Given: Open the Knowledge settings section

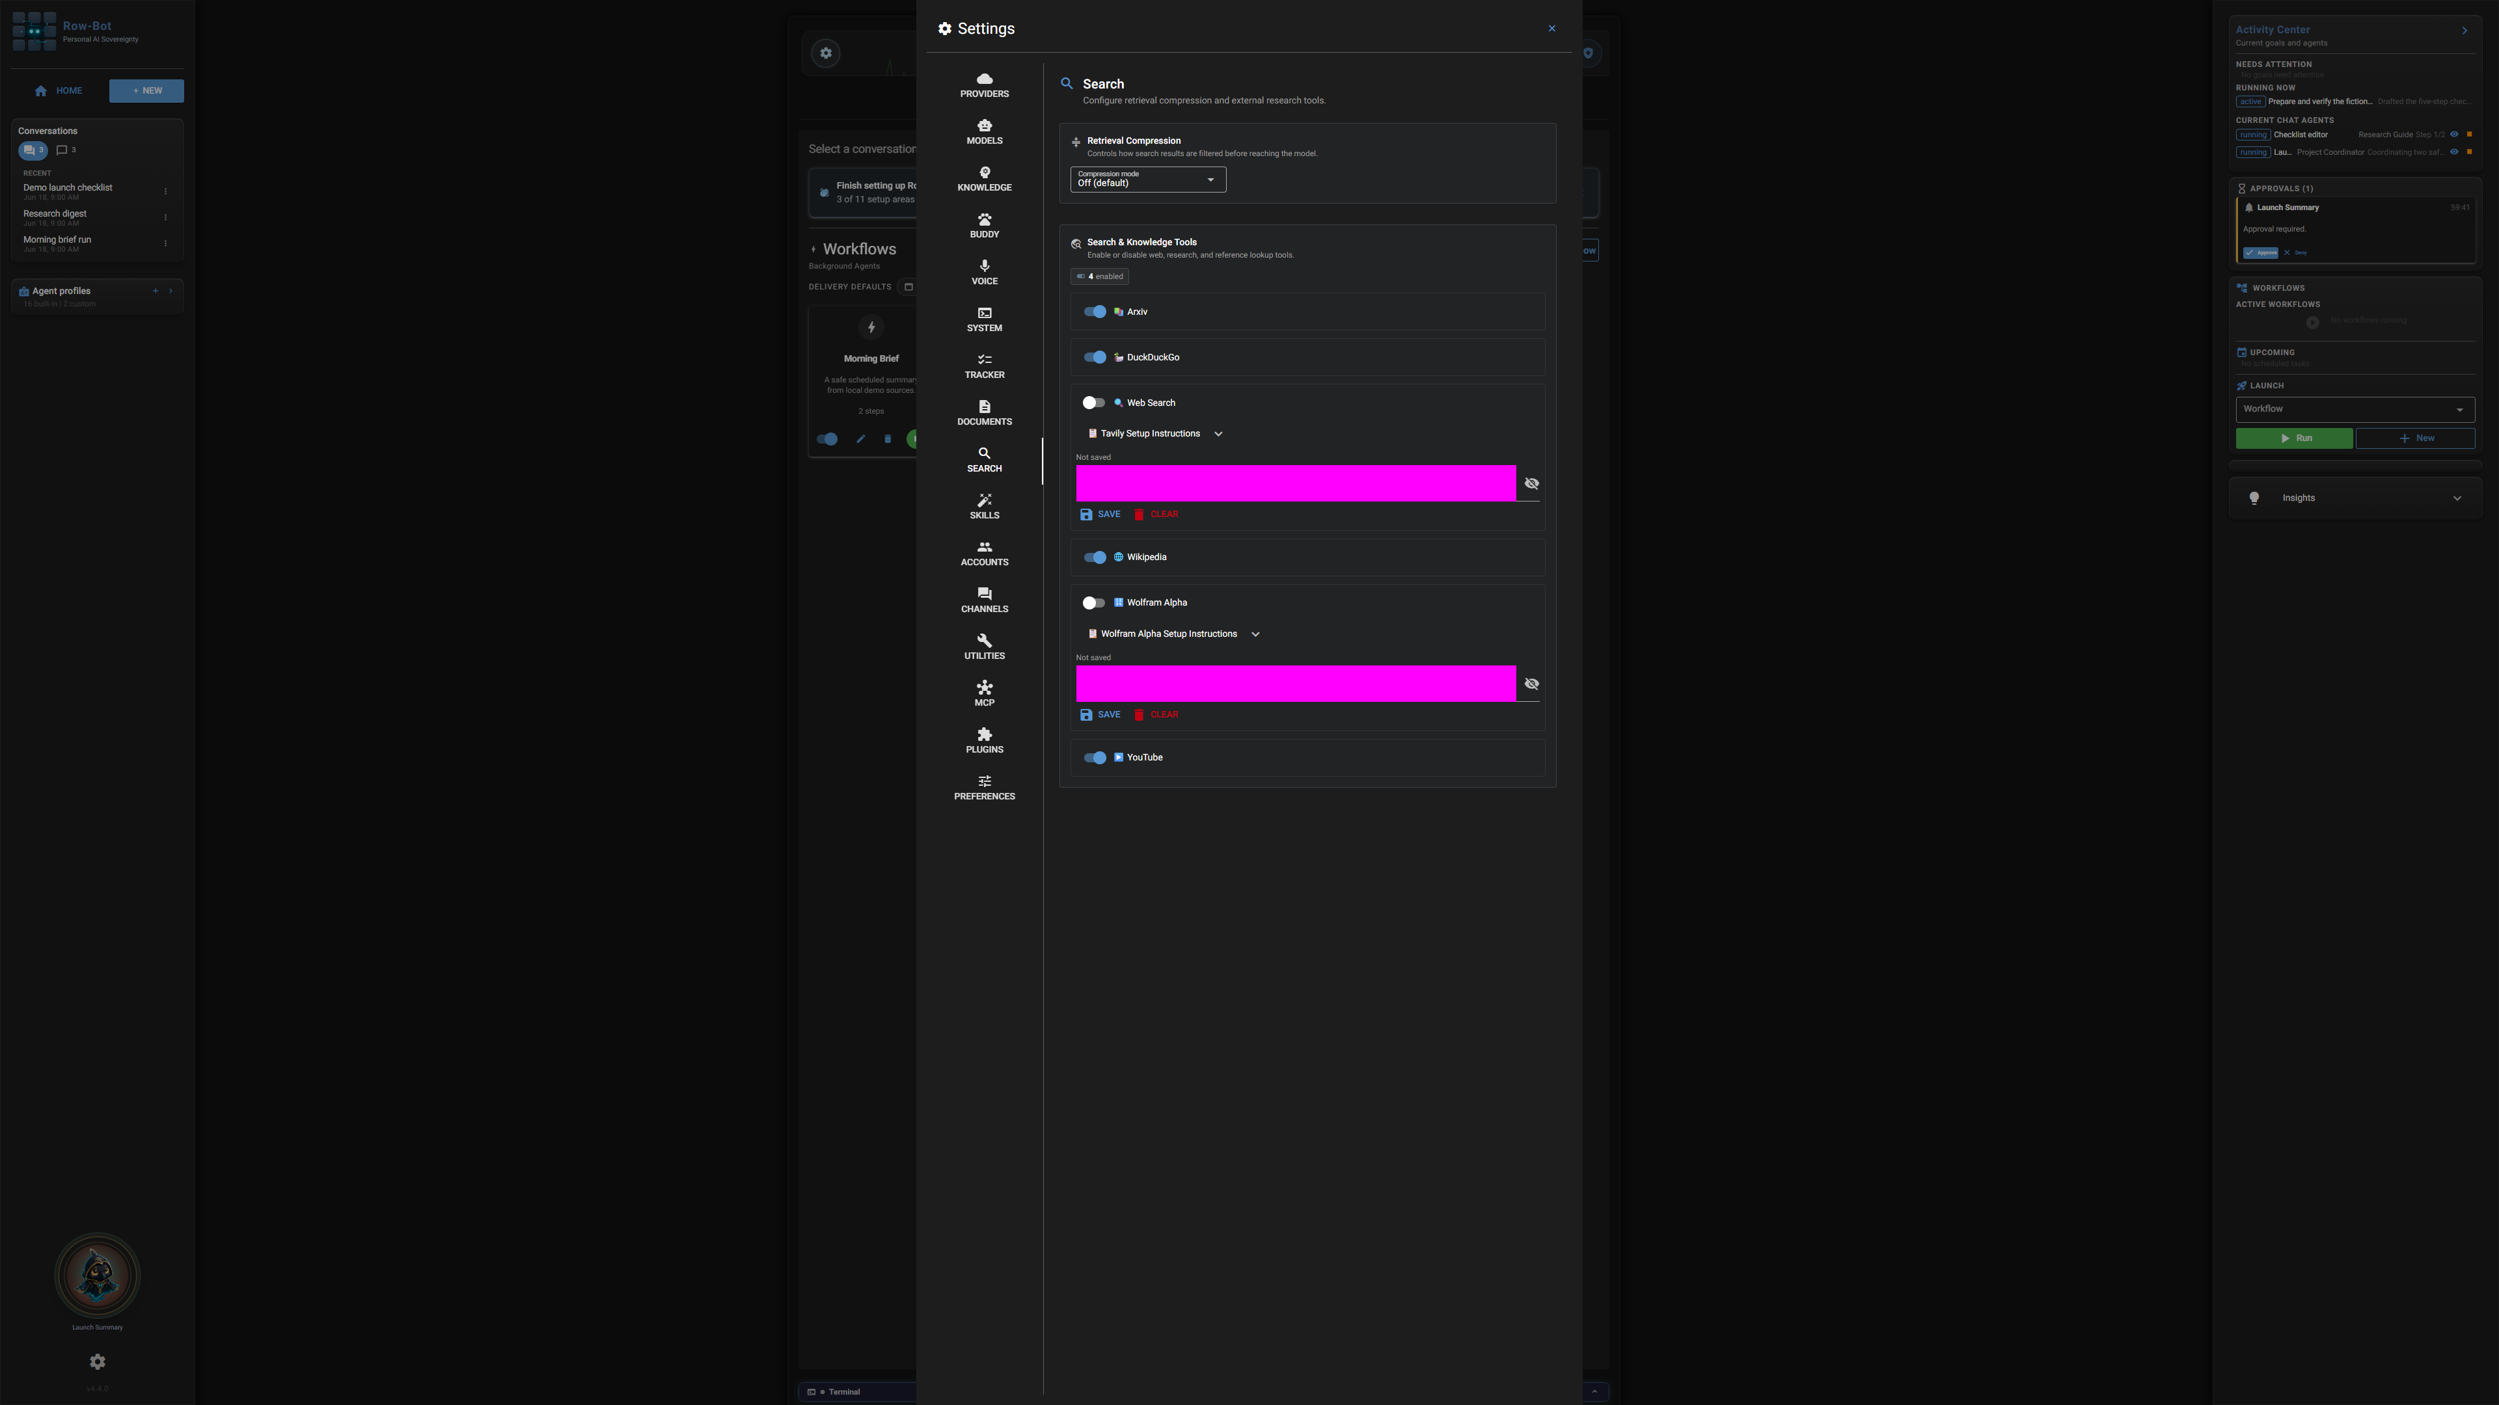Looking at the screenshot, I should point(984,178).
